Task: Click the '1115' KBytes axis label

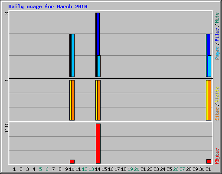Action: (7, 127)
